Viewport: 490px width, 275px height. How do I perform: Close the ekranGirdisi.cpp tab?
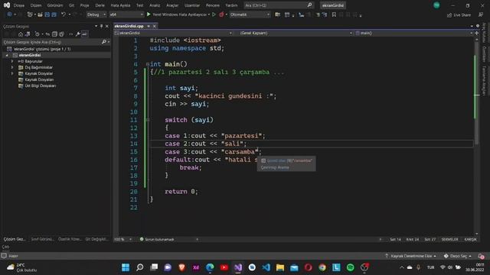(155, 26)
